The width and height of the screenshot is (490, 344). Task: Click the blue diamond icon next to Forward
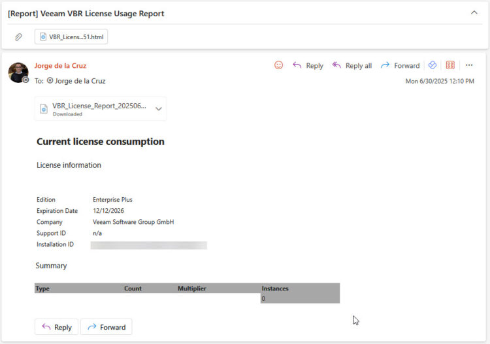432,65
